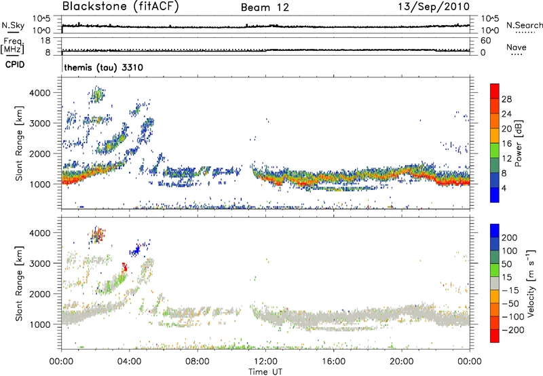
Task: Click the "N.Search" legend label
Action: pyautogui.click(x=524, y=25)
